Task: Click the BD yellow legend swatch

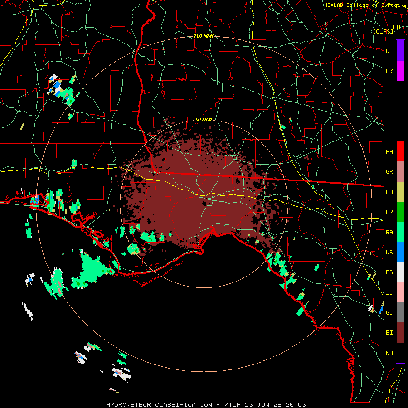Action: (400, 192)
